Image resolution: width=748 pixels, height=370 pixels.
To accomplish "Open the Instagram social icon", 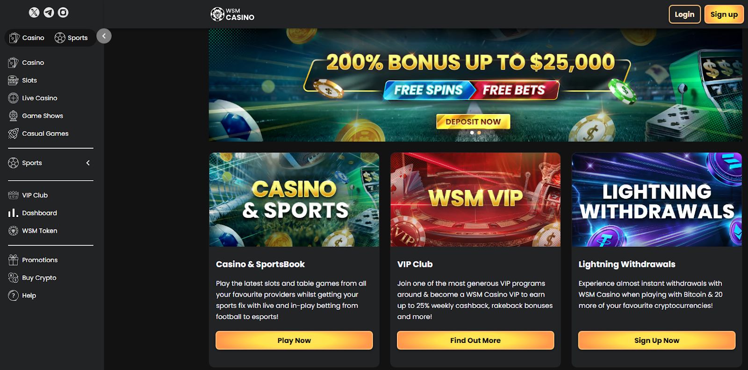I will (x=63, y=13).
